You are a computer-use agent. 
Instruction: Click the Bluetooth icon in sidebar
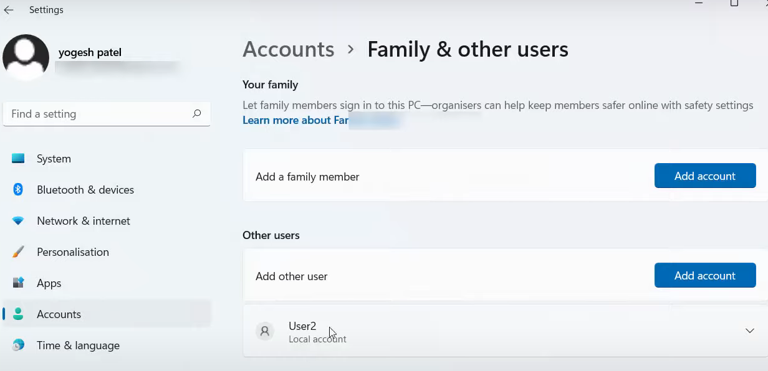[x=18, y=190]
